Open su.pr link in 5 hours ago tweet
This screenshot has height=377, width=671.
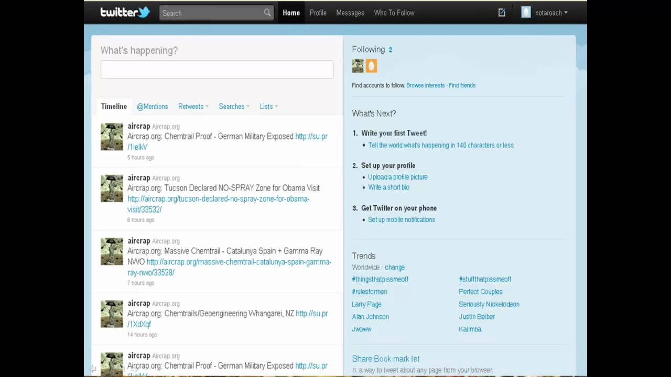[x=311, y=137]
